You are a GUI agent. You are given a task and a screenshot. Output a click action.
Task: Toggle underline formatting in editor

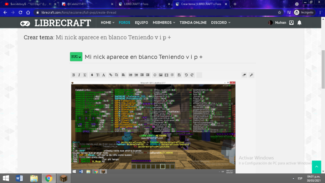[85, 75]
